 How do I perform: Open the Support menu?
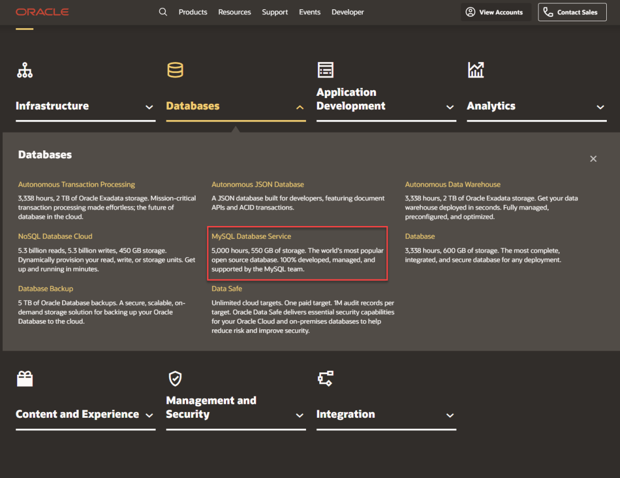pyautogui.click(x=275, y=12)
